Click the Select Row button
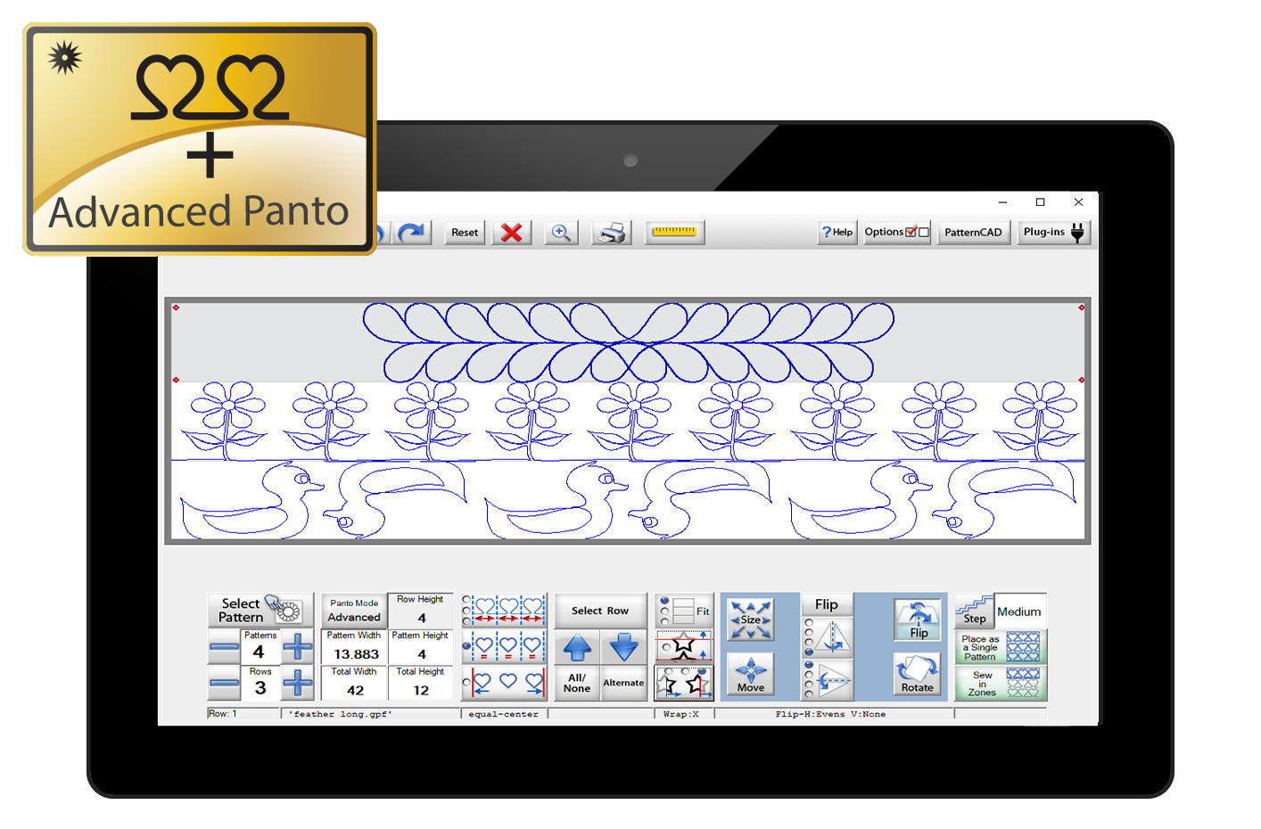This screenshot has width=1261, height=829. click(x=600, y=611)
